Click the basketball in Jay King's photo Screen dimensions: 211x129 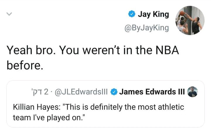(x=182, y=13)
